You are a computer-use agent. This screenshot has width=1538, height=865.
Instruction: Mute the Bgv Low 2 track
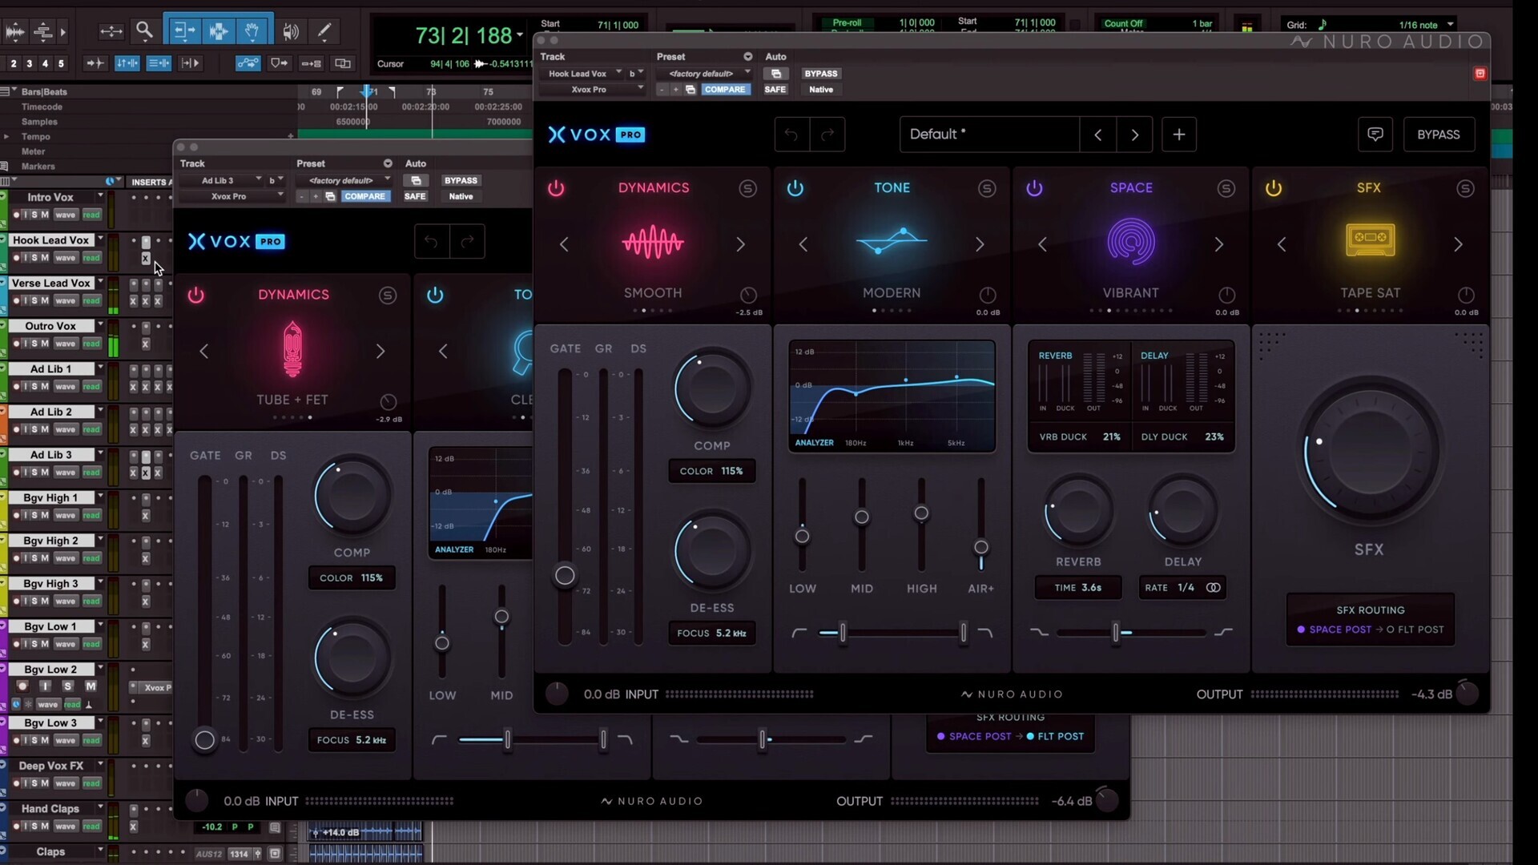click(x=91, y=686)
